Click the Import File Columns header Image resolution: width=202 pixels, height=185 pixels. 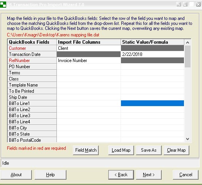click(x=89, y=42)
